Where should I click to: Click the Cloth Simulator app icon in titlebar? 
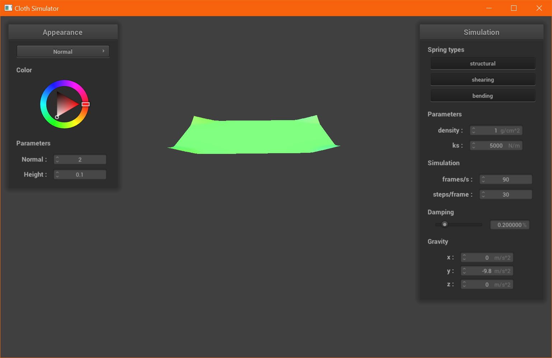tap(8, 8)
